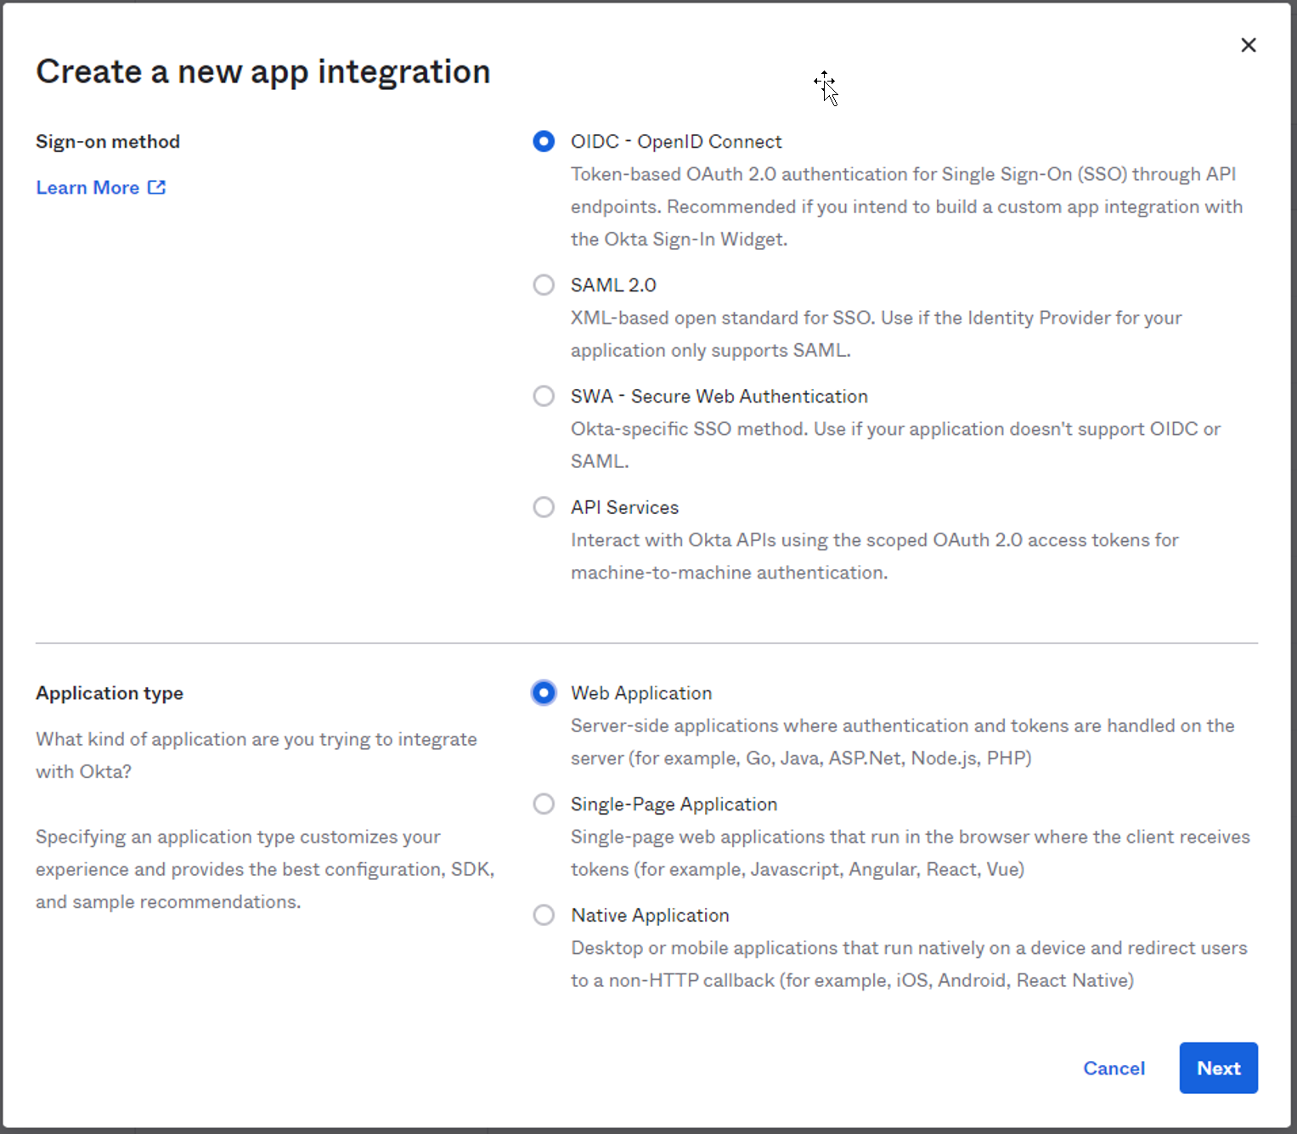Choose the SAML 2.0 radio button
This screenshot has width=1297, height=1134.
pos(544,285)
